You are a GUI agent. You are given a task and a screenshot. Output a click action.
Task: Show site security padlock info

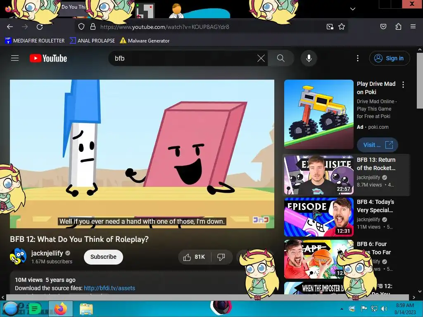pos(93,27)
